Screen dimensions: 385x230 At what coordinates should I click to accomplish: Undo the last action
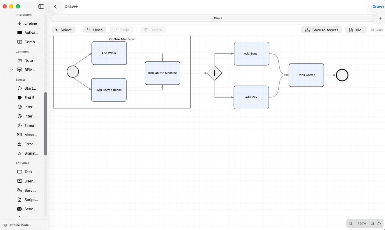pyautogui.click(x=95, y=30)
